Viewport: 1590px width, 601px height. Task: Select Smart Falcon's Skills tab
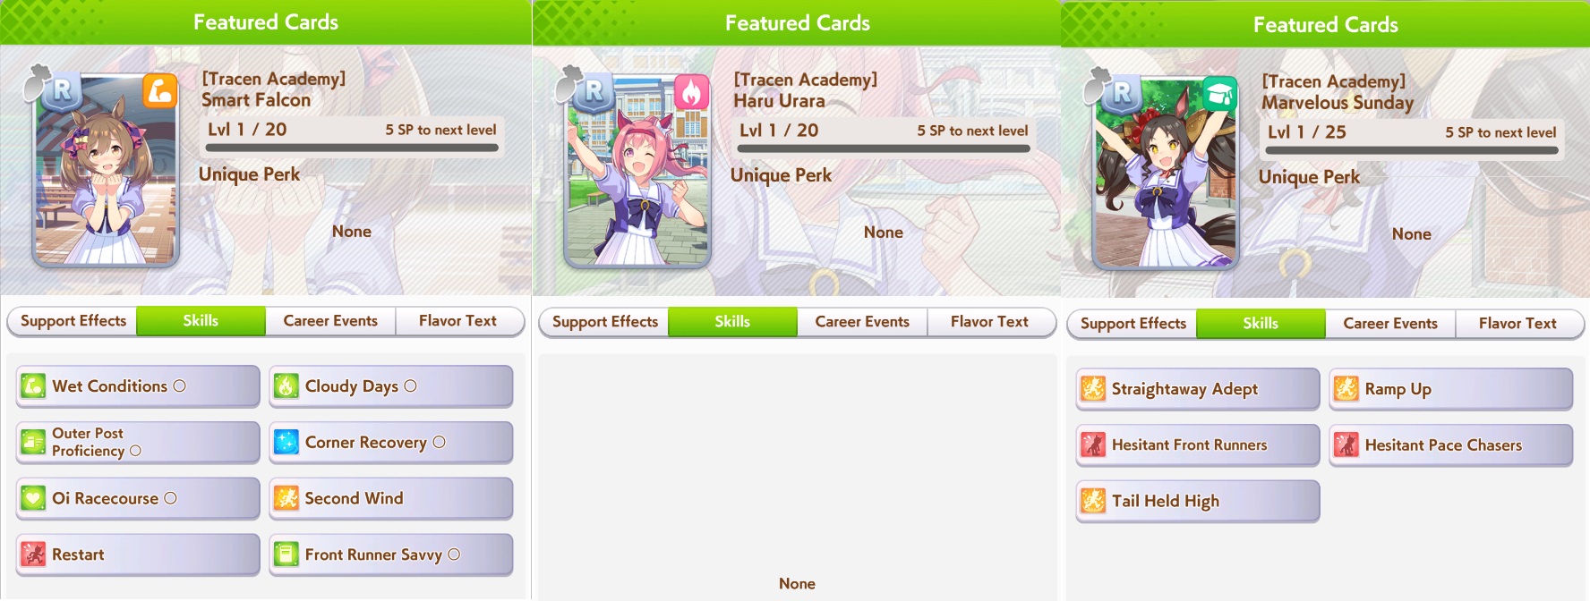pos(201,321)
